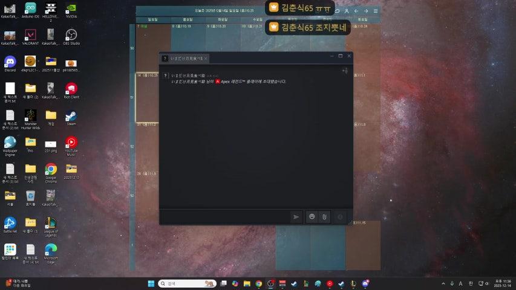Open the Monster Hunter Wilds desktop shortcut
516x290 pixels.
30,120
